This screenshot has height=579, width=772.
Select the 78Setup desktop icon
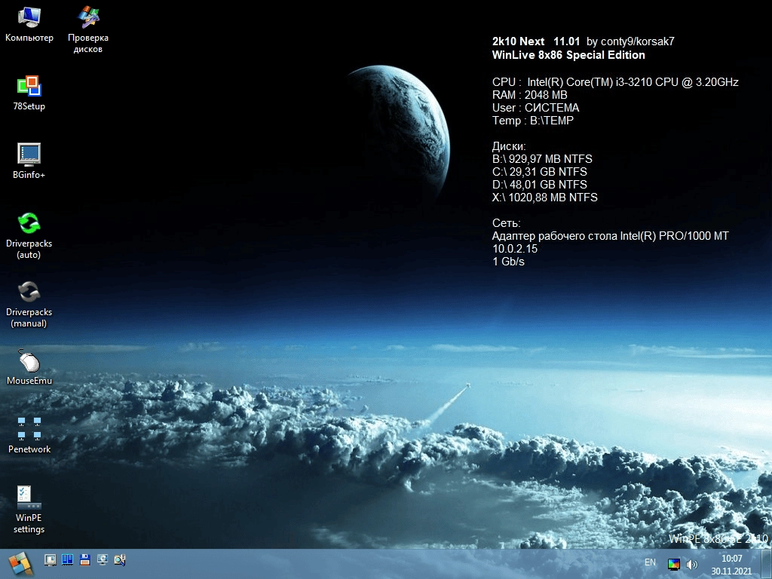pyautogui.click(x=29, y=93)
